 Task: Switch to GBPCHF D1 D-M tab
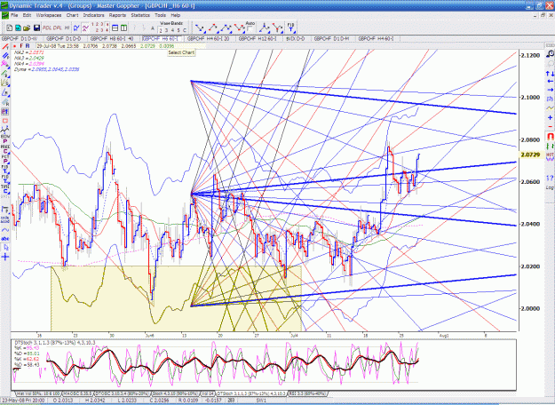pyautogui.click(x=331, y=38)
